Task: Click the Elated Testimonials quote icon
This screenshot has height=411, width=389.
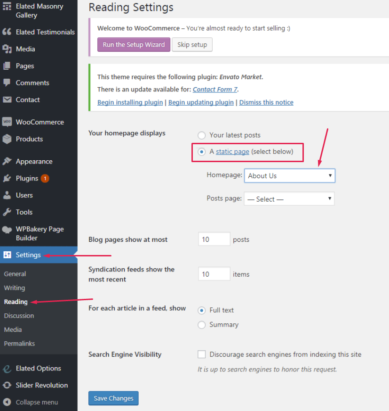Action: 7,32
